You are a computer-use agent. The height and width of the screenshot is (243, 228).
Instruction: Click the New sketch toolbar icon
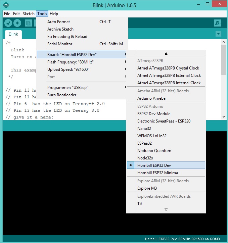tap(28, 23)
